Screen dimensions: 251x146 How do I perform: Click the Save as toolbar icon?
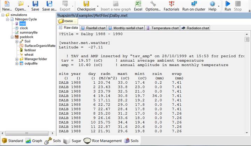(49, 6)
